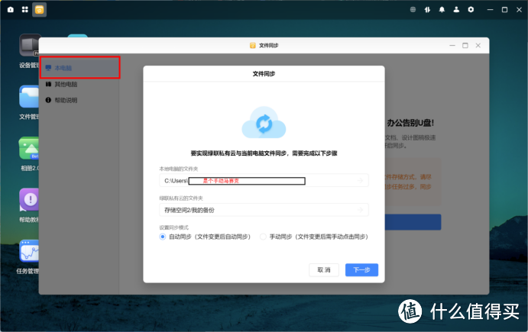Select the File Sync taskbar app icon
Viewport: 528px width, 332px height.
coord(40,10)
